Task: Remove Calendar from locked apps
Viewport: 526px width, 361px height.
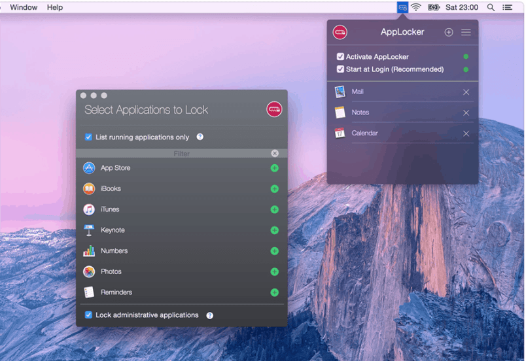Action: point(466,133)
